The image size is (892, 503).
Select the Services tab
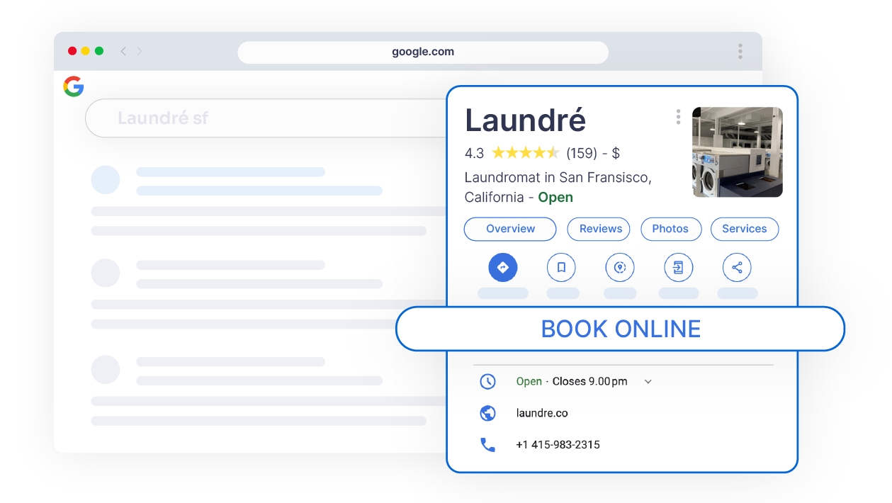(744, 229)
